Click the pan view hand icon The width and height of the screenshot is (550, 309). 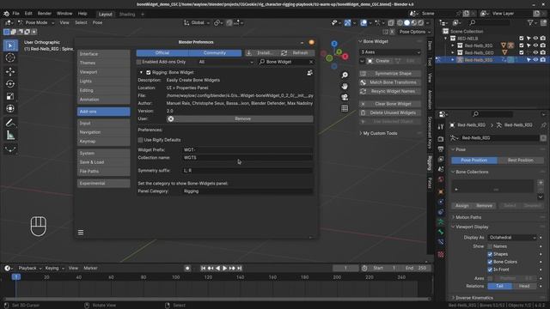coord(345,86)
